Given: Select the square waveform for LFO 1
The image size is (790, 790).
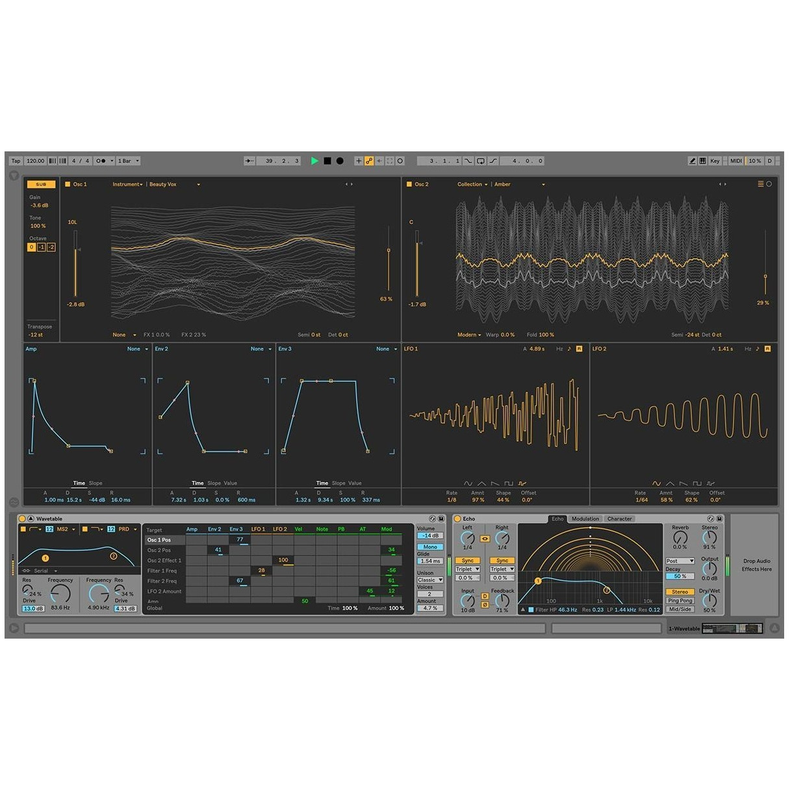Looking at the screenshot, I should point(509,483).
